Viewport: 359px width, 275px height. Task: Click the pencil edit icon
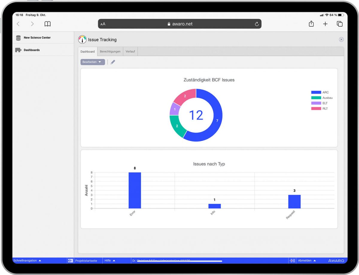click(x=113, y=62)
